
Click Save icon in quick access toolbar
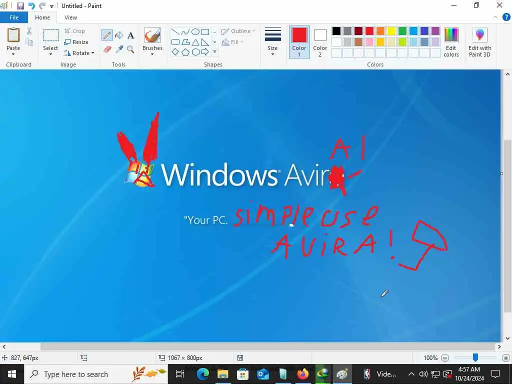click(x=20, y=5)
